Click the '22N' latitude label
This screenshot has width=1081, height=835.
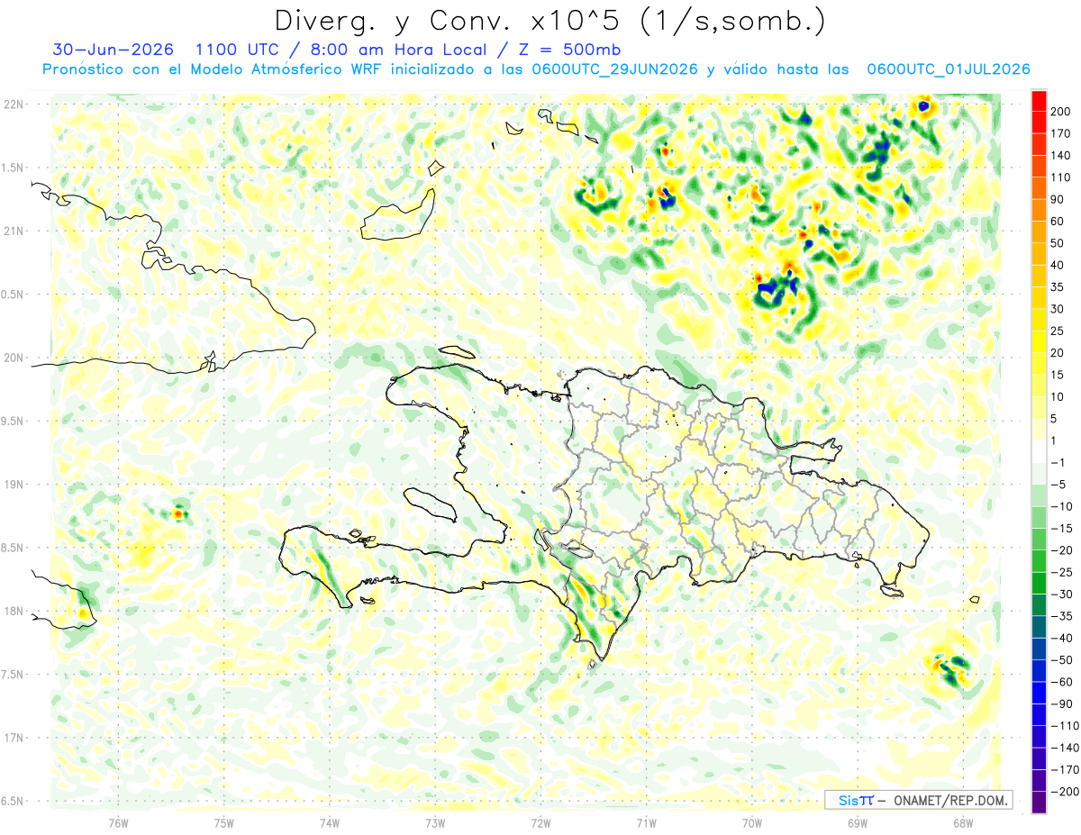point(14,104)
